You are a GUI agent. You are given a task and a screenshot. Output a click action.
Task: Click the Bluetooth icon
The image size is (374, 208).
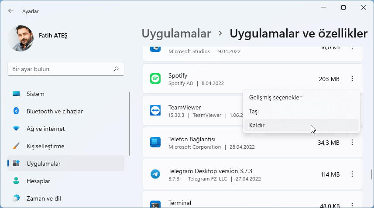pos(16,111)
